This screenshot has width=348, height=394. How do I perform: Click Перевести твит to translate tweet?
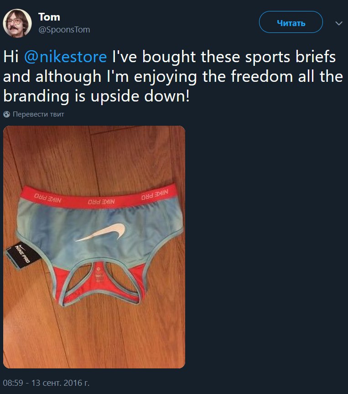[38, 114]
